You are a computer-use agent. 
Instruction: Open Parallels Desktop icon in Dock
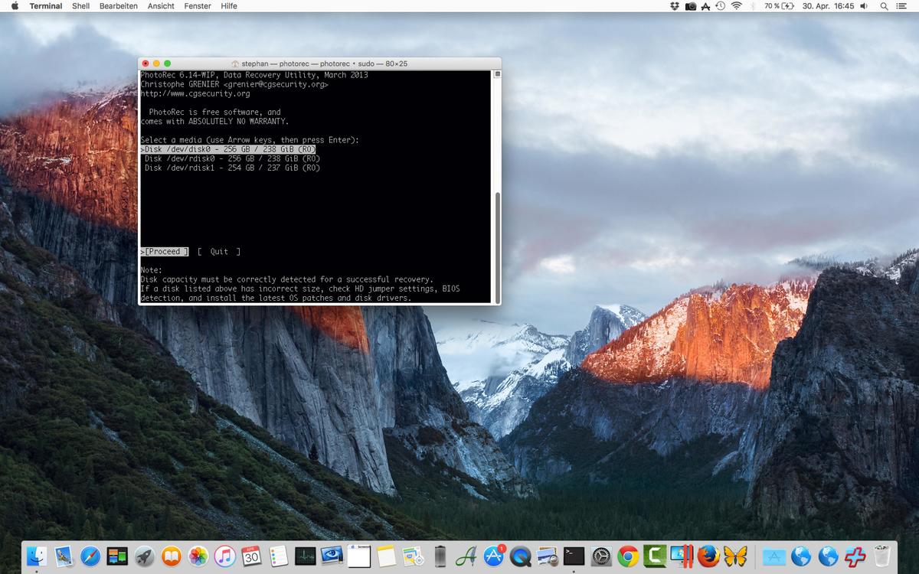(x=682, y=556)
